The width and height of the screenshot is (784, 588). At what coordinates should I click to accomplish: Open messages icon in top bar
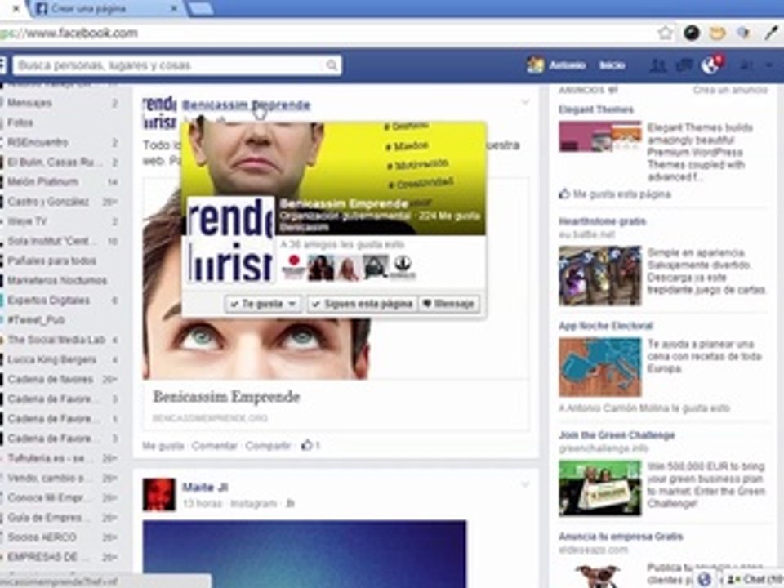coord(684,65)
